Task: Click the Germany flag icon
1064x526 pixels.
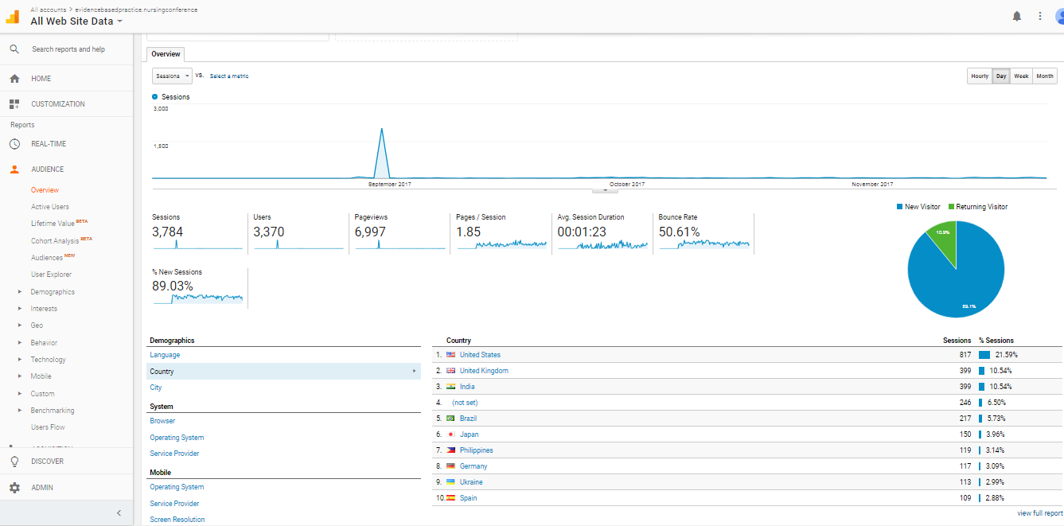Action: click(450, 466)
